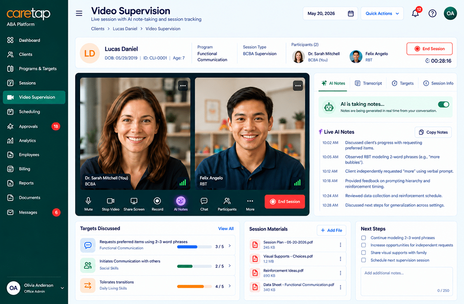
Task: Click the green 2/5 progress bar
Action: tap(194, 266)
